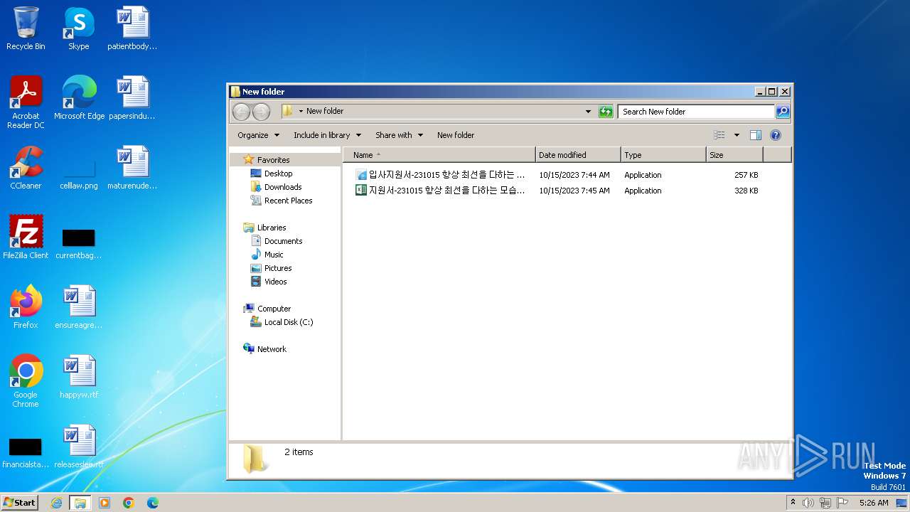Select Computer in the navigation pane
Viewport: 910px width, 512px height.
point(274,309)
